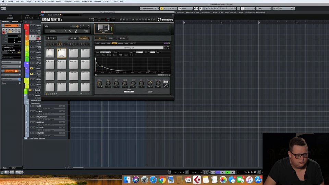The image size is (329, 185).
Task: Collapse the FX Channels folder
Action: click(27, 103)
